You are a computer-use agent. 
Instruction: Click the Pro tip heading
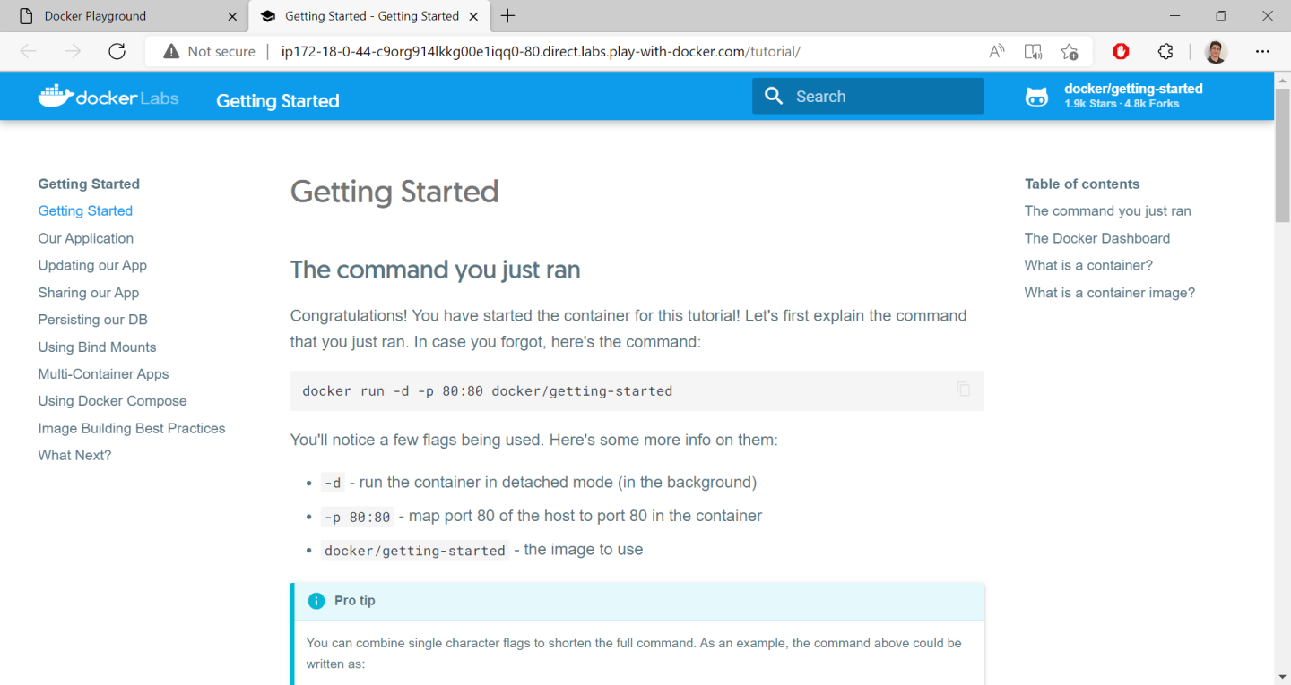354,601
